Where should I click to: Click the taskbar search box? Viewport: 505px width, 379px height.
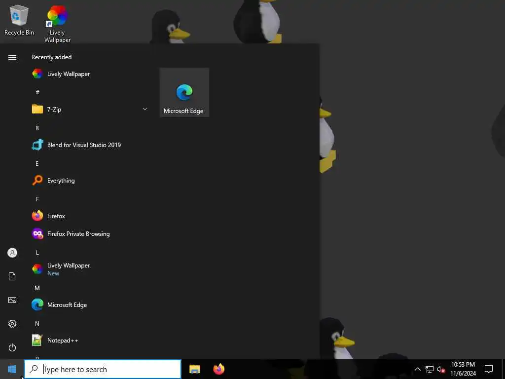tap(103, 369)
